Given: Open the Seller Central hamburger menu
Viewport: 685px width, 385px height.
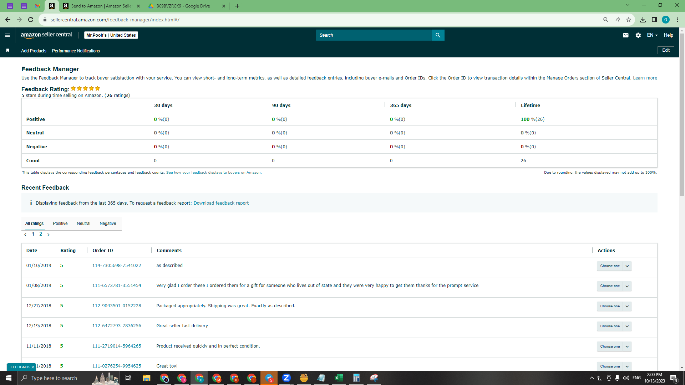Looking at the screenshot, I should pos(7,35).
